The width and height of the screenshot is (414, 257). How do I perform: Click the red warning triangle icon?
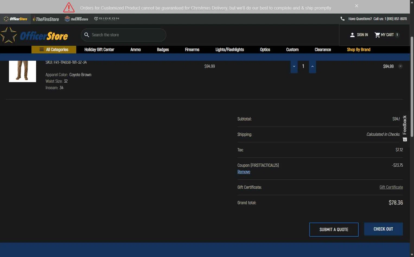tap(69, 7)
